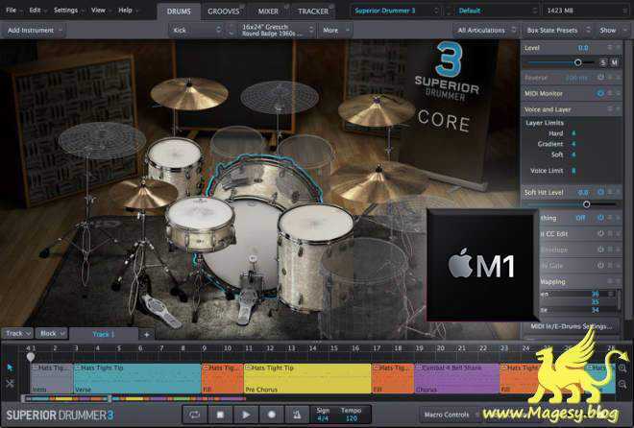Zoom out on the song track
This screenshot has height=428, width=634.
[622, 384]
